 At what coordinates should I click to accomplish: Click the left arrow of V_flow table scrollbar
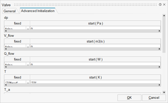coord(6,49)
